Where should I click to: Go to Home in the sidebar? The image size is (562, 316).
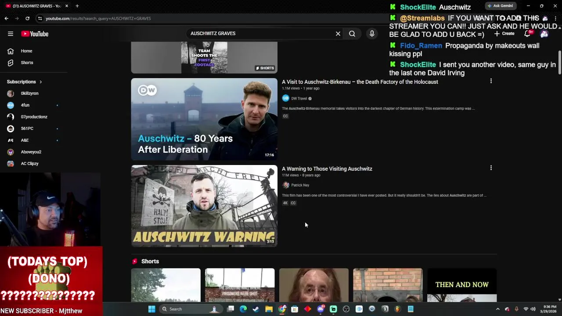click(x=26, y=51)
